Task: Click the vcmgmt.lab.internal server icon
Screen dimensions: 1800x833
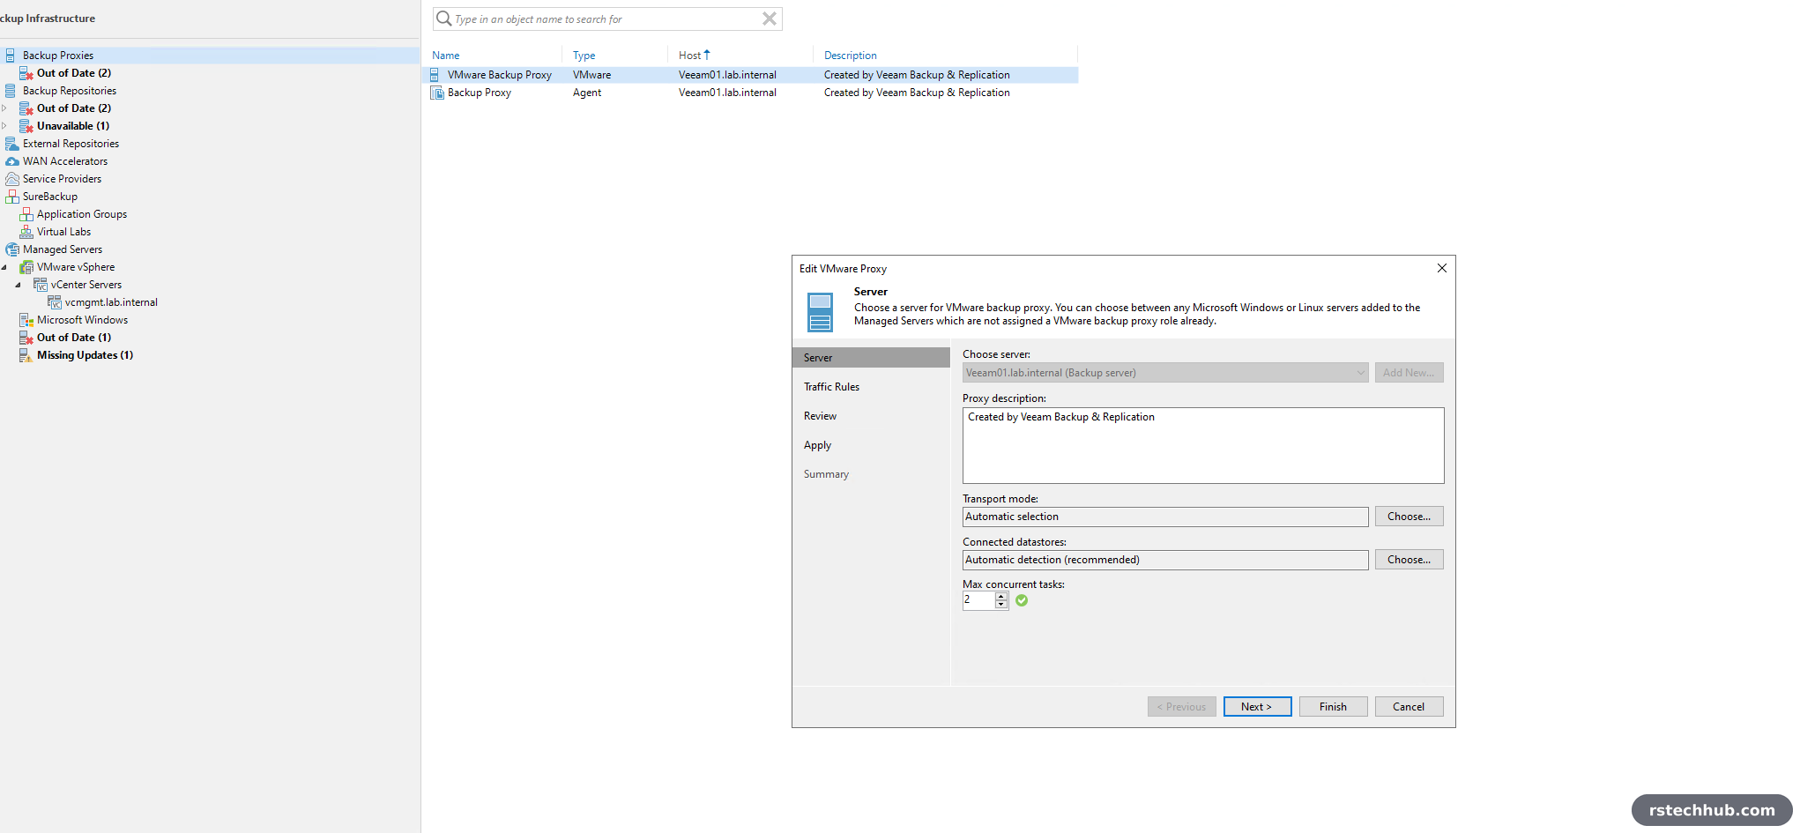Action: (55, 302)
